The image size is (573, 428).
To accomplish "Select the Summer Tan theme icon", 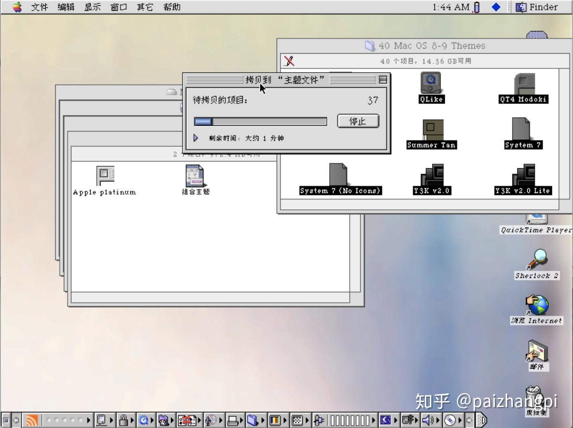I will (x=432, y=129).
